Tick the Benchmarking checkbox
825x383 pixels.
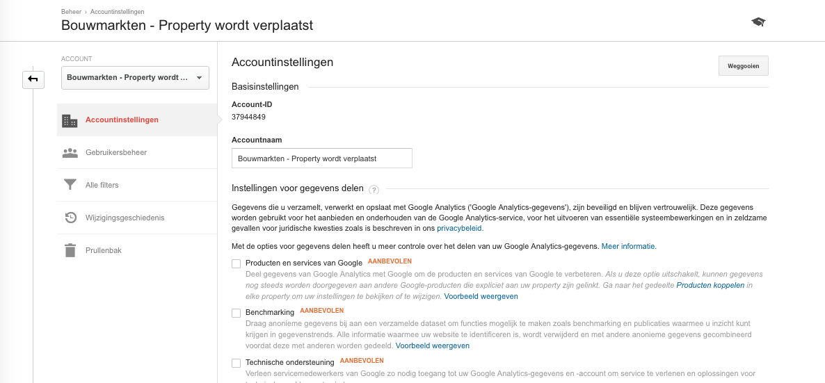[237, 313]
